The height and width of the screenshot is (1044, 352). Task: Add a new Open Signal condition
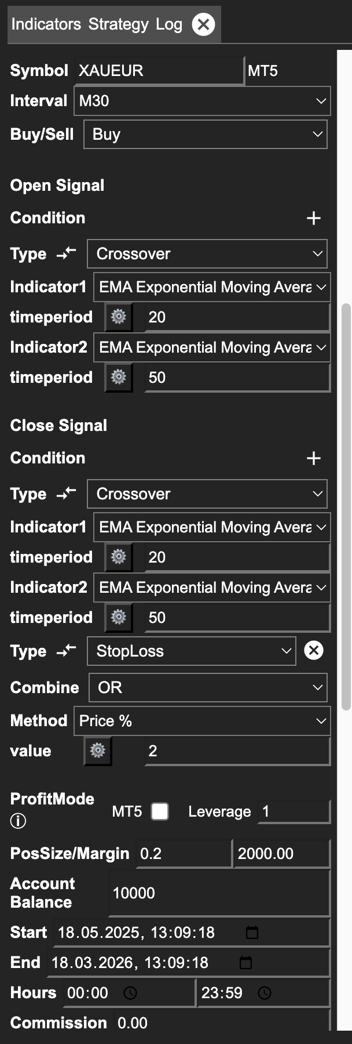[313, 218]
